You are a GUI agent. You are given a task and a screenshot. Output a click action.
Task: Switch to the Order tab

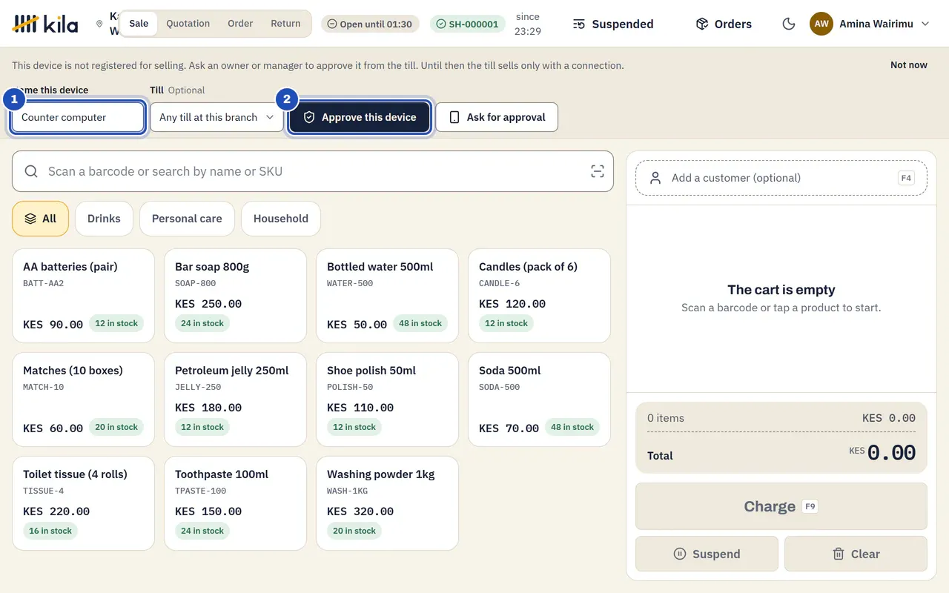tap(240, 23)
